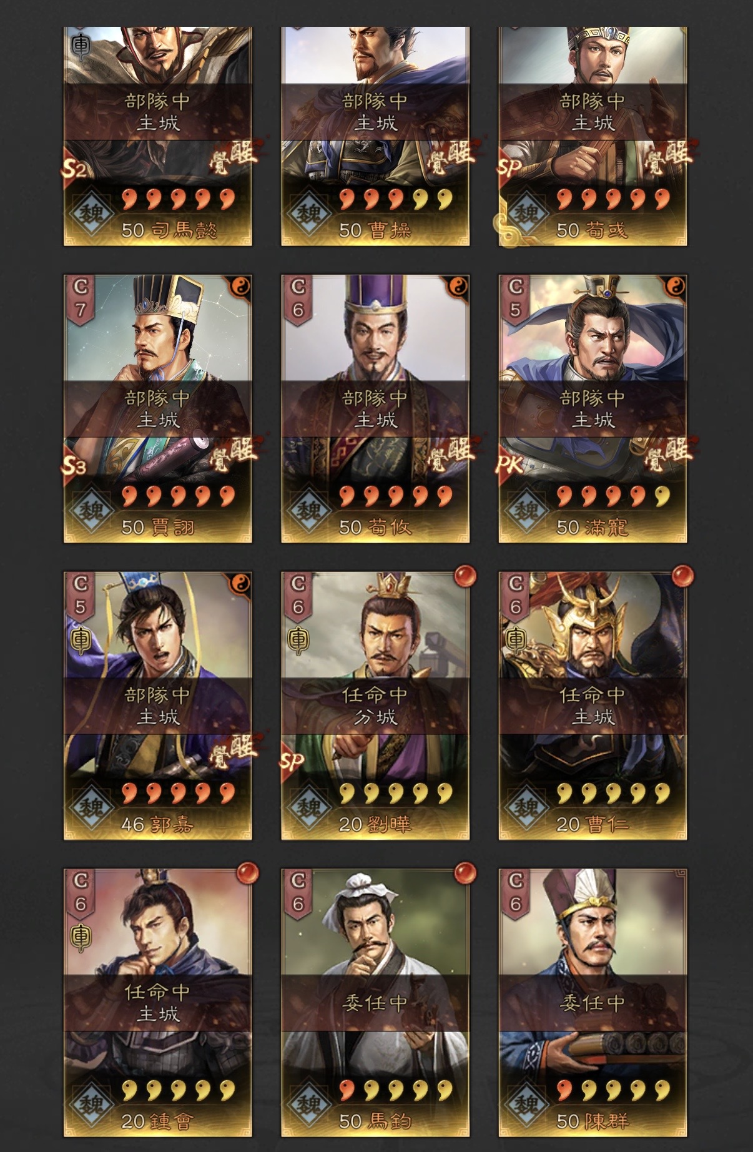Tap the 任命中 分城 status on 劉曄 card
Screen dimensions: 753x1152
coord(375,706)
